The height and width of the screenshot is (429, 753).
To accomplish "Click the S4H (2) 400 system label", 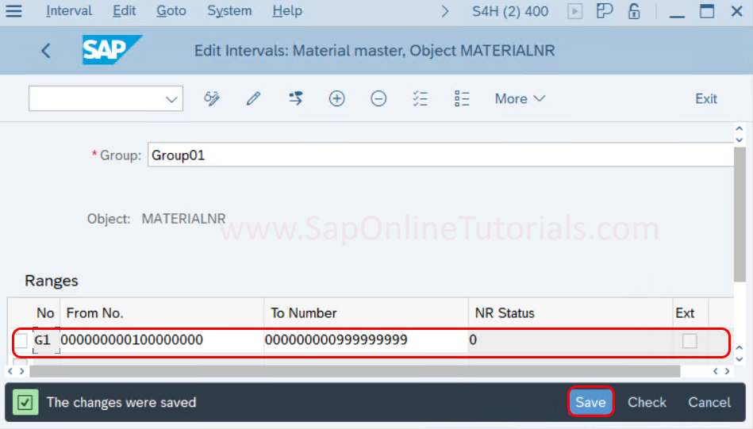I will tap(510, 11).
